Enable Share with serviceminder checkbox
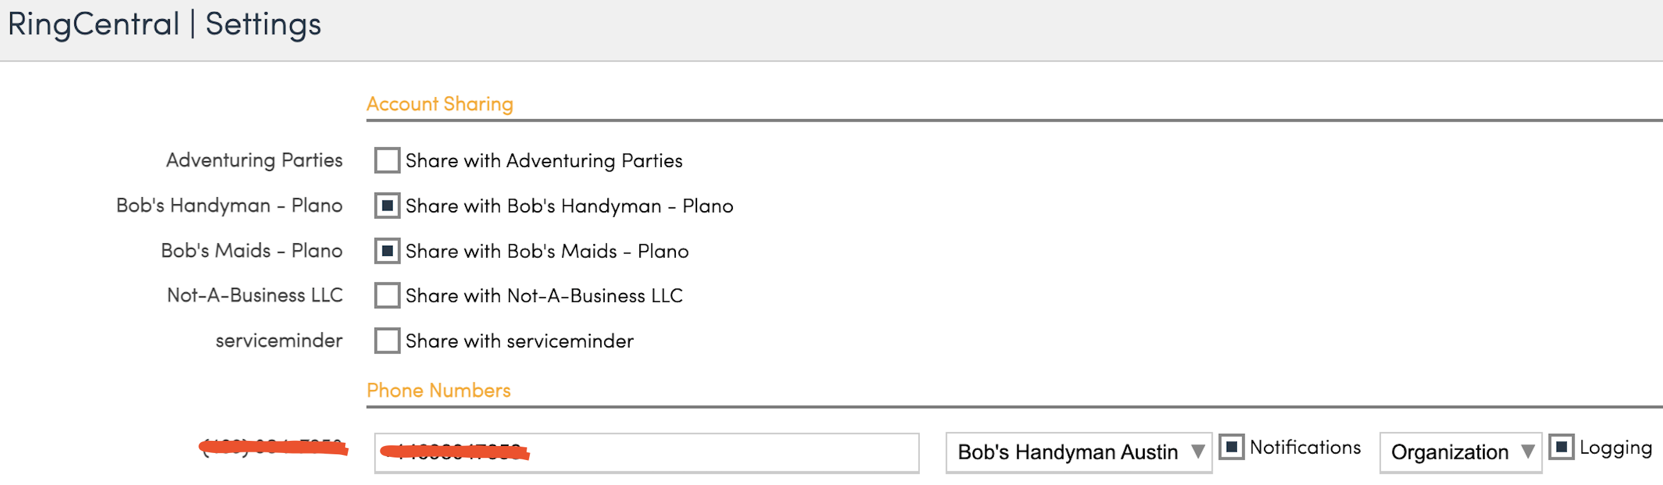 point(387,340)
